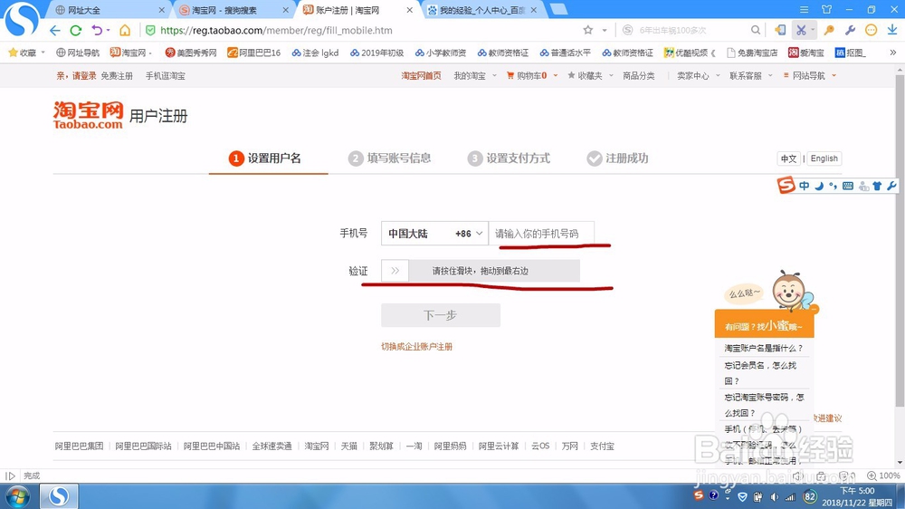Open the wrench tools icon in browser toolbar
The height and width of the screenshot is (509, 905).
(850, 30)
